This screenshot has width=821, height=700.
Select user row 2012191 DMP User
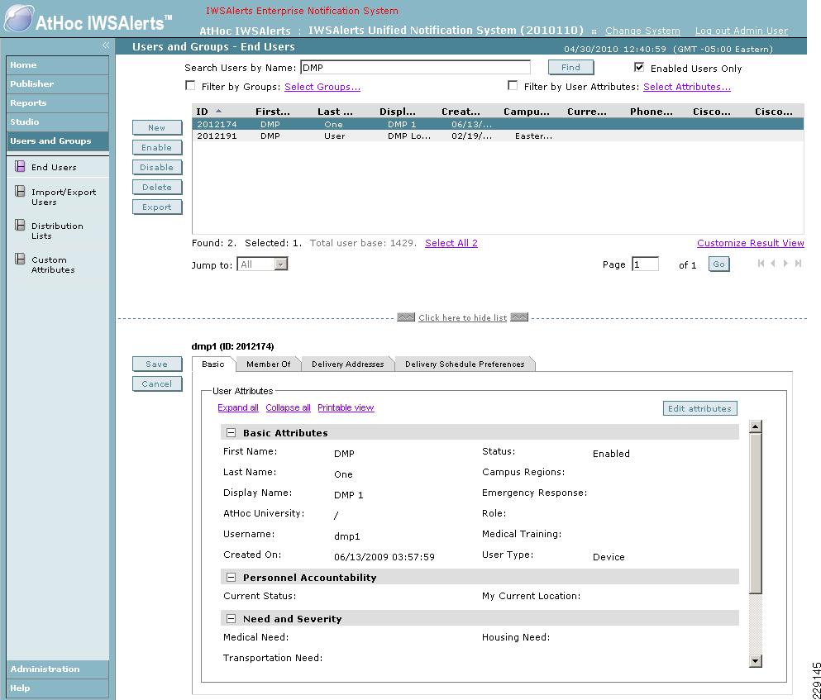(x=498, y=136)
